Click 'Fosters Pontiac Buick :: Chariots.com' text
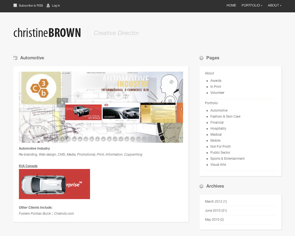Viewport: 295px width, 236px height. pyautogui.click(x=46, y=213)
